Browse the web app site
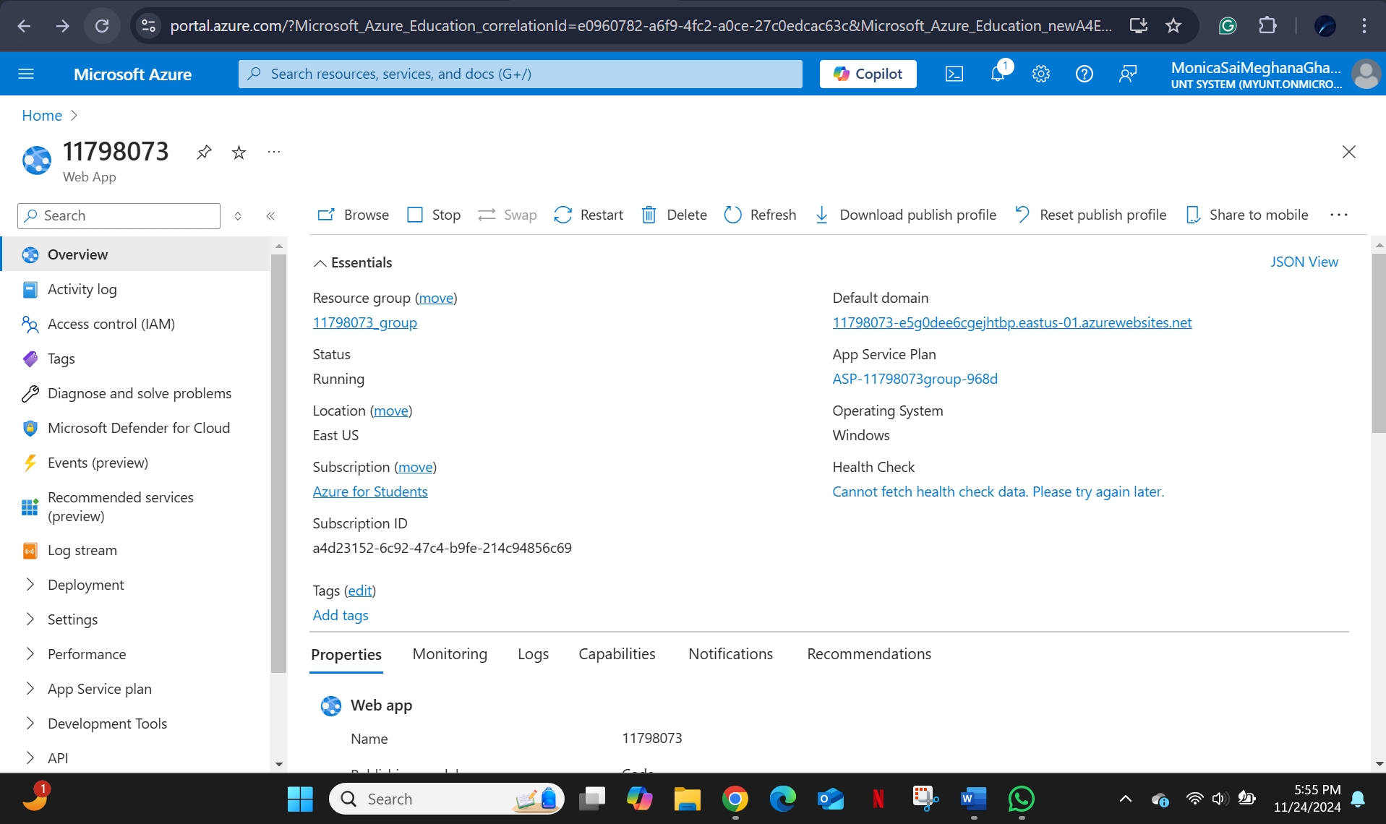1386x824 pixels. 354,215
